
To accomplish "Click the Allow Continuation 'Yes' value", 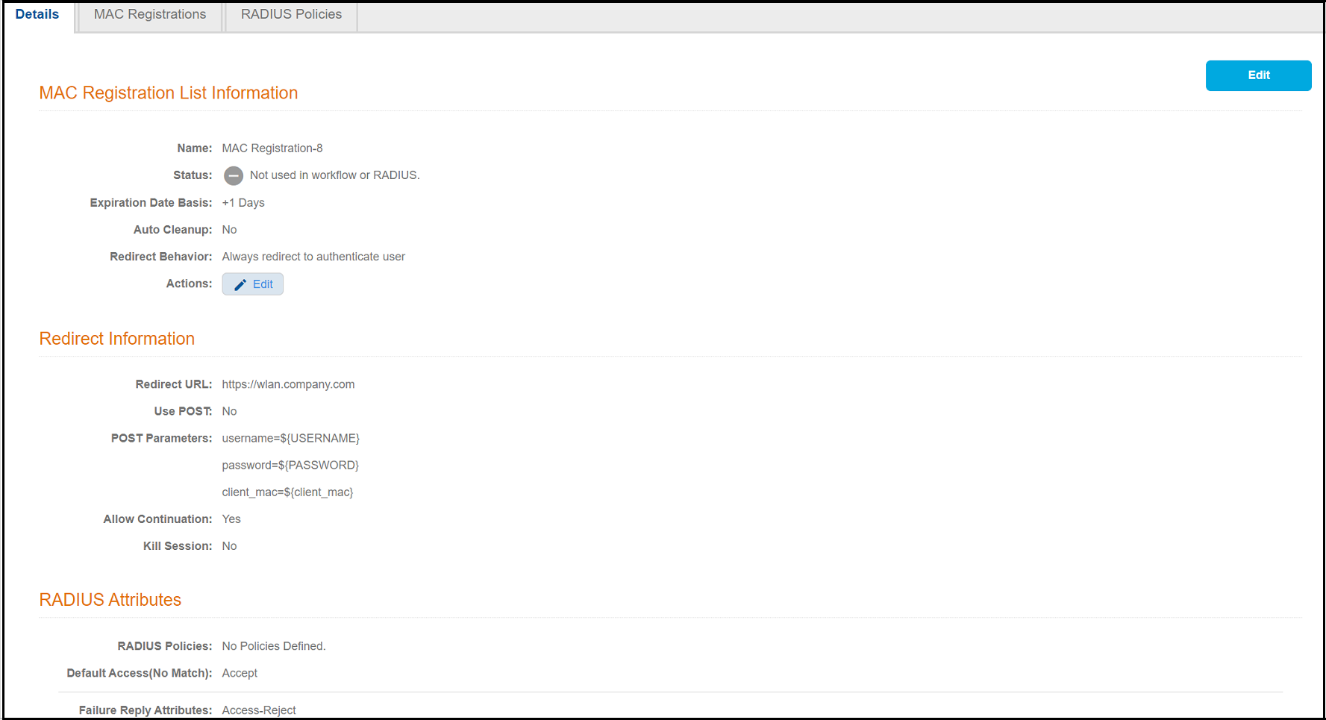I will pyautogui.click(x=231, y=519).
